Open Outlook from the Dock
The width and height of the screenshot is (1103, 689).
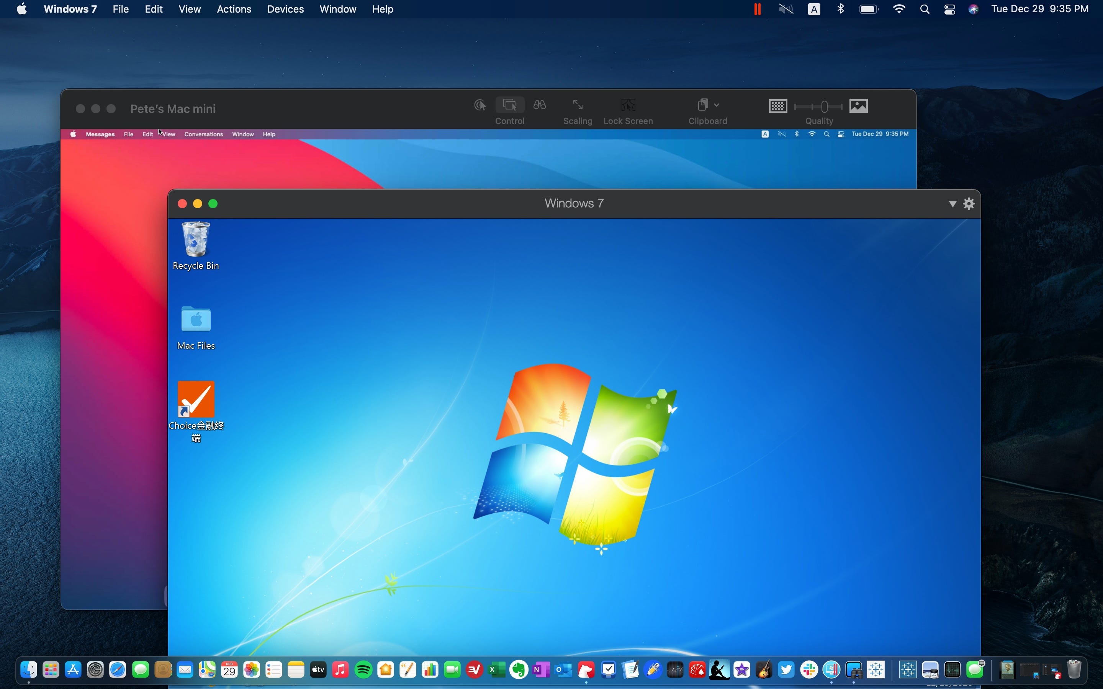tap(564, 670)
